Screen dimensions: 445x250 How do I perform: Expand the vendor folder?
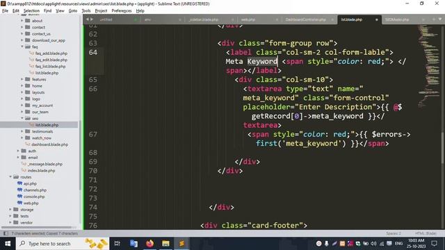[10, 222]
